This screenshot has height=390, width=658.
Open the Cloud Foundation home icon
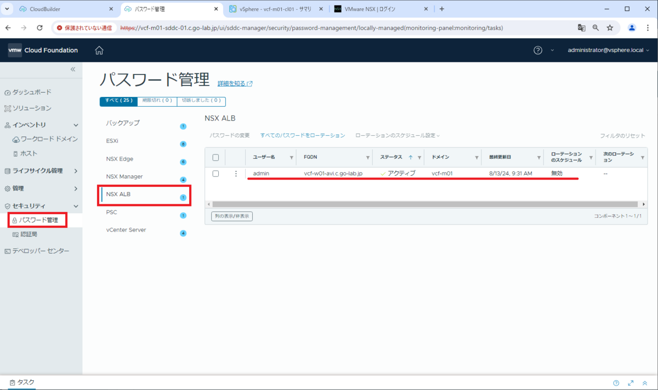99,50
